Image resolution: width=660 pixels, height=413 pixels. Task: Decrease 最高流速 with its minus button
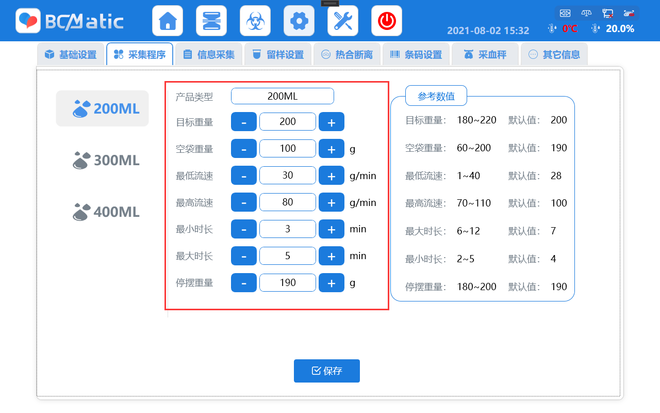(x=243, y=202)
